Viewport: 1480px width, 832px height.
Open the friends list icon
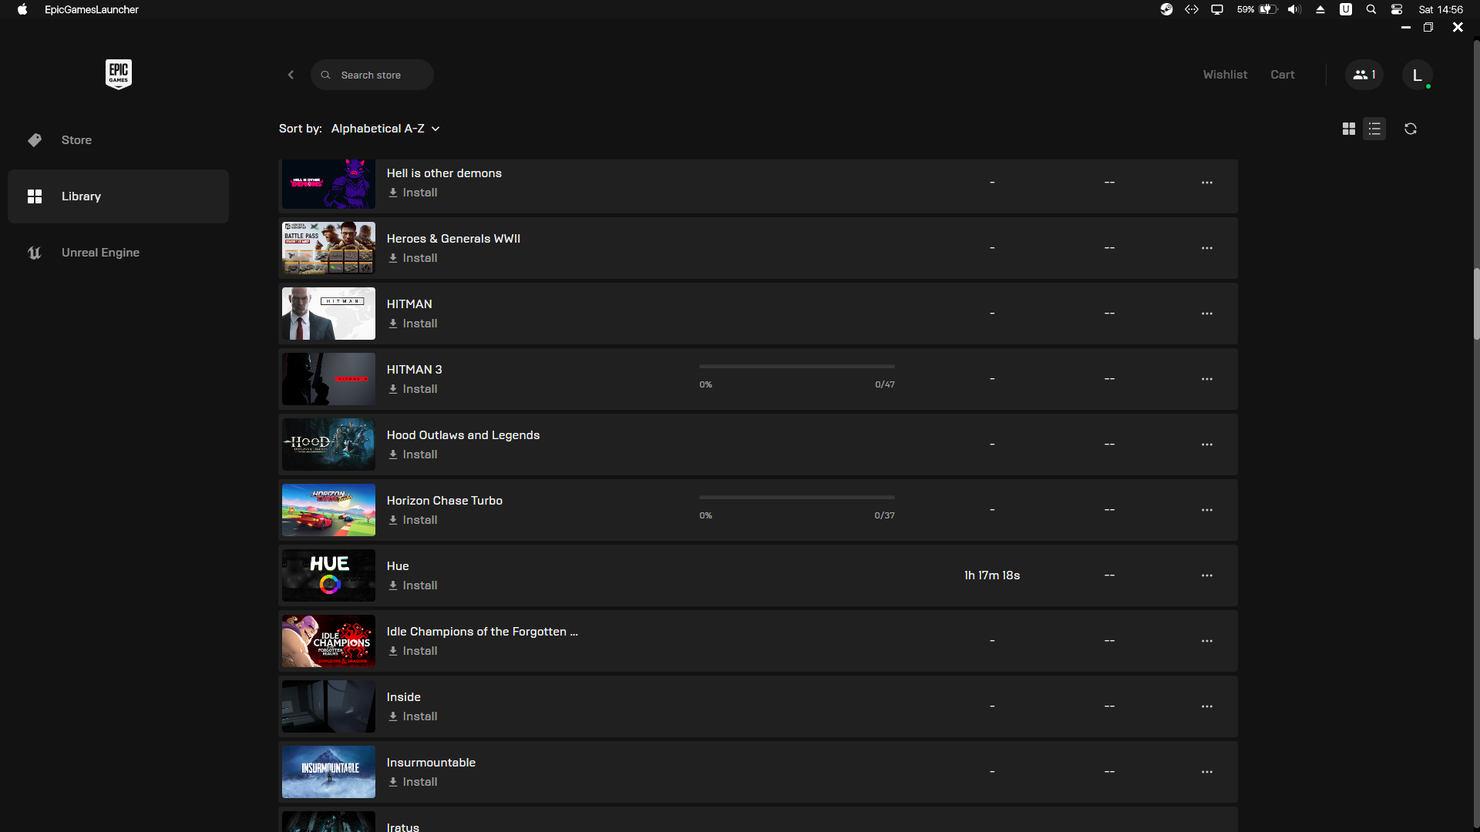tap(1364, 75)
